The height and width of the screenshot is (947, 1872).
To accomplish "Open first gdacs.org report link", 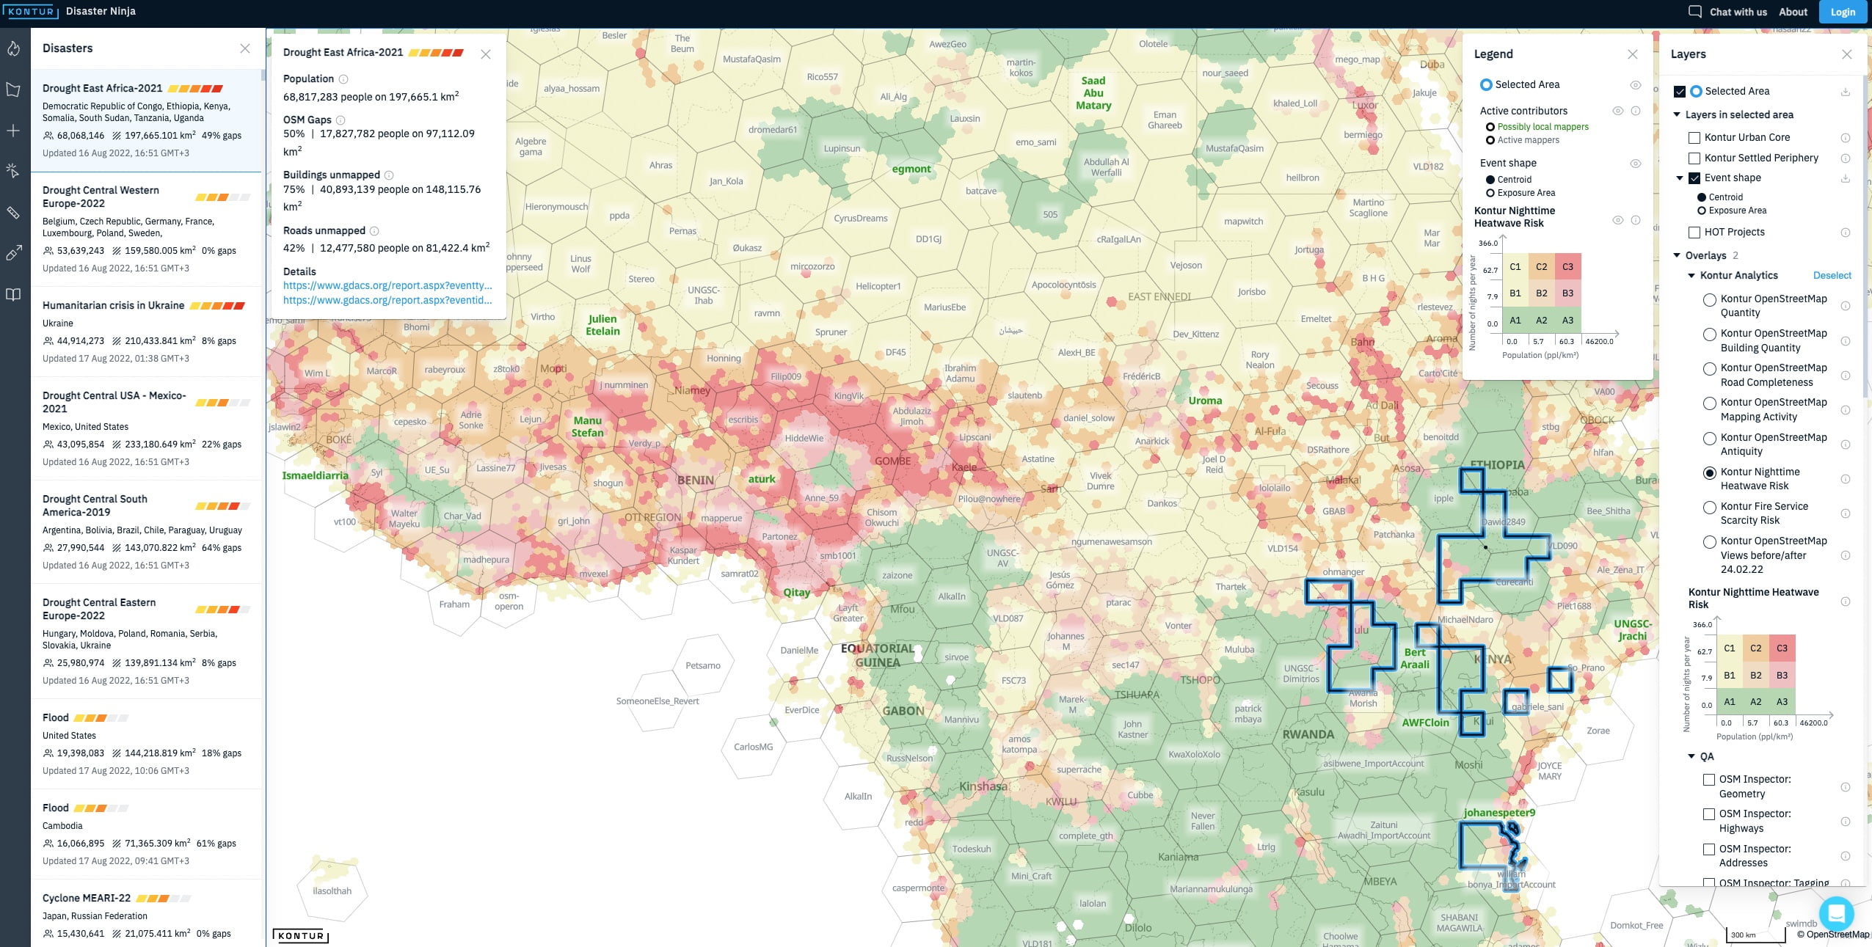I will pos(387,286).
